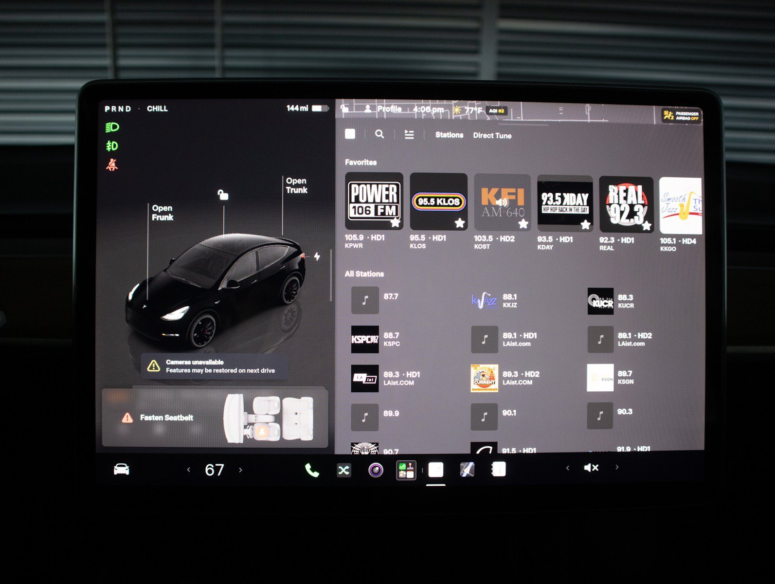This screenshot has width=775, height=584.
Task: Unmute the speaker volume icon
Action: [x=591, y=468]
